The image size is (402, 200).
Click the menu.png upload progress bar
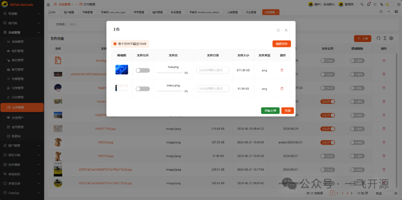coord(170,91)
